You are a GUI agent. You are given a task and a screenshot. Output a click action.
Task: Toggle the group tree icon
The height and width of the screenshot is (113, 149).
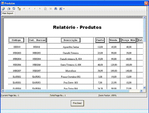tap(19, 9)
